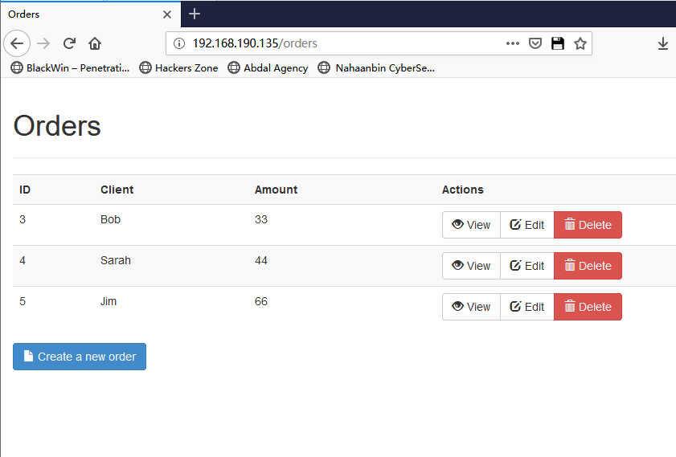Close the Orders tab
The image size is (676, 457).
click(x=167, y=14)
